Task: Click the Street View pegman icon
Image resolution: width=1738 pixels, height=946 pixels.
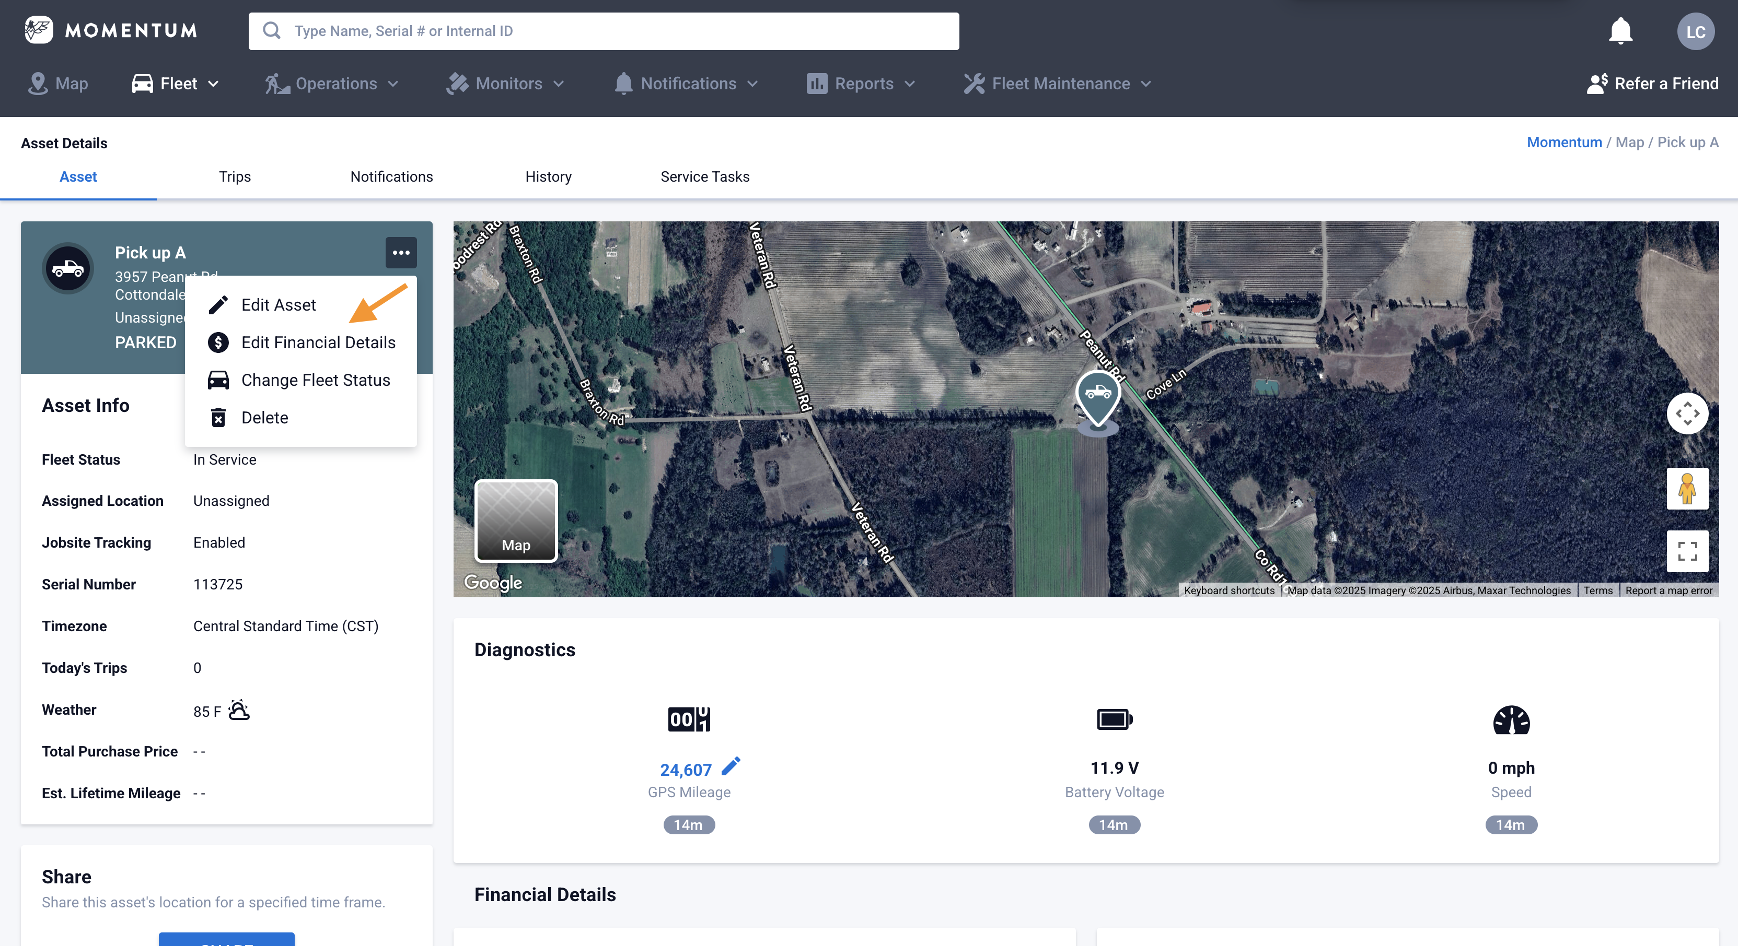Action: tap(1687, 489)
